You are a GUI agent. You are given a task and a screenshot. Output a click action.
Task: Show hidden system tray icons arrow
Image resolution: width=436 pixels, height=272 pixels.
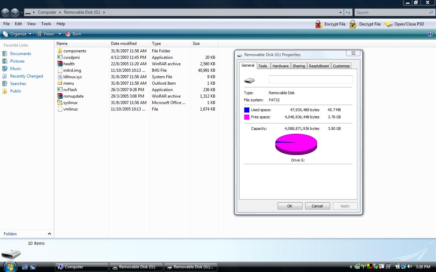351,267
